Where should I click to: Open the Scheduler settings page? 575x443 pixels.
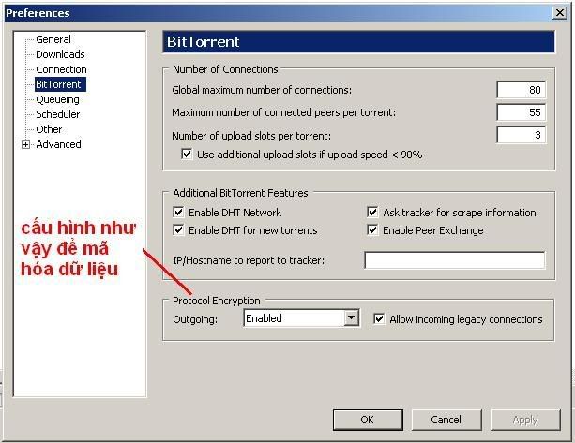pyautogui.click(x=57, y=114)
